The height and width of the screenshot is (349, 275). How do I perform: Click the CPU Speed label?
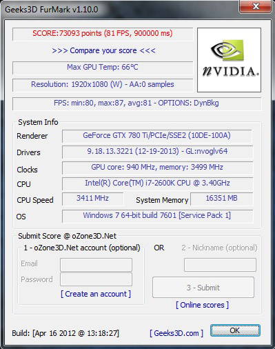[35, 200]
